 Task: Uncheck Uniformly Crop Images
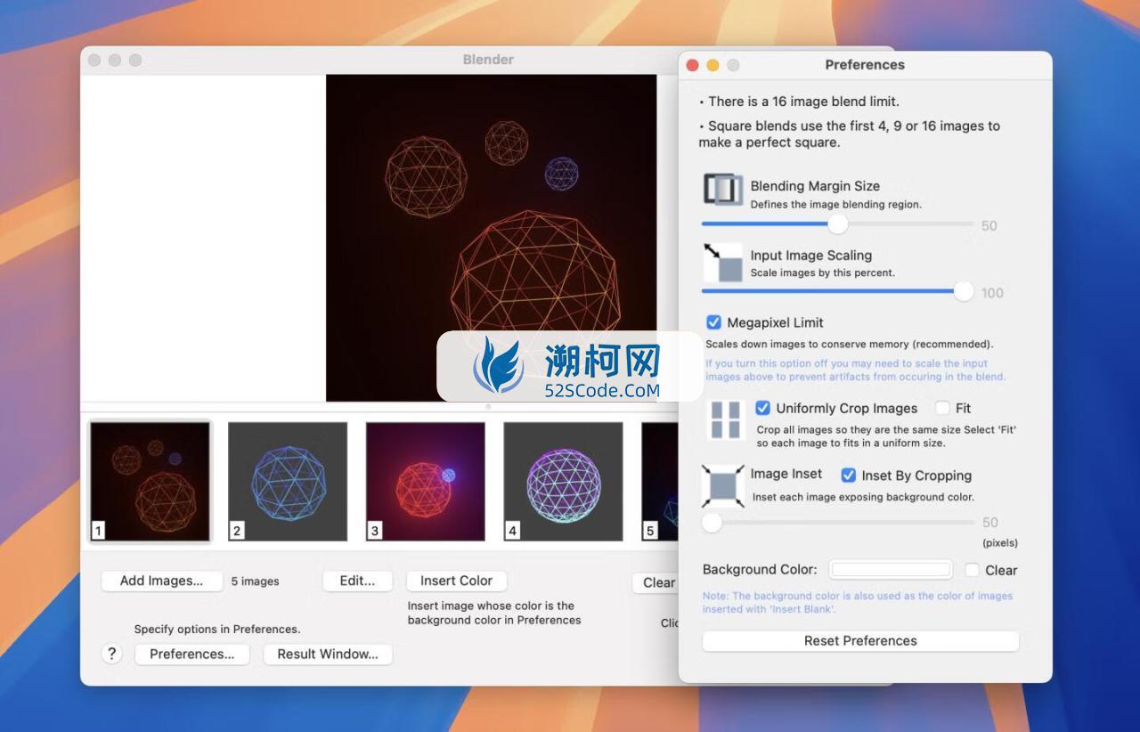pyautogui.click(x=762, y=408)
